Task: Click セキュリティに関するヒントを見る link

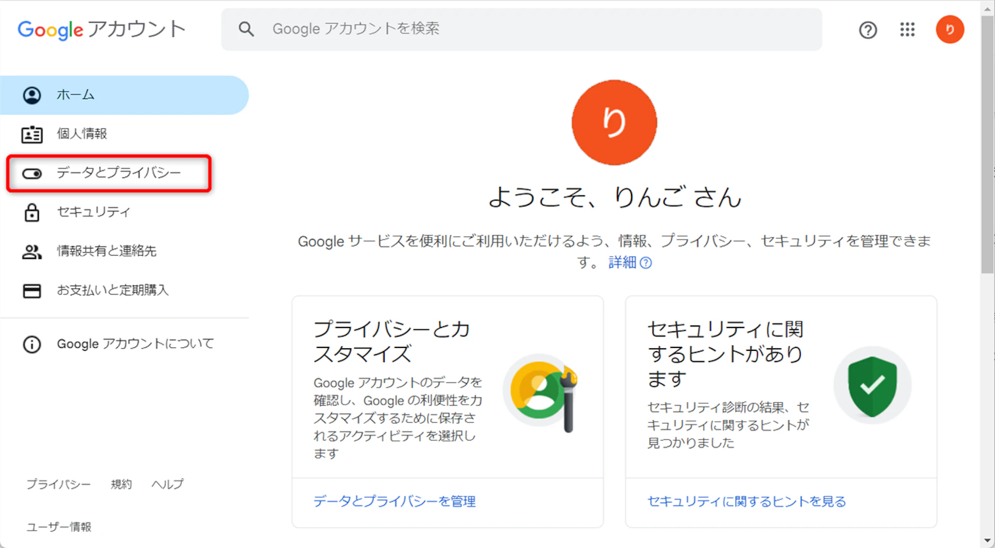Action: (747, 501)
